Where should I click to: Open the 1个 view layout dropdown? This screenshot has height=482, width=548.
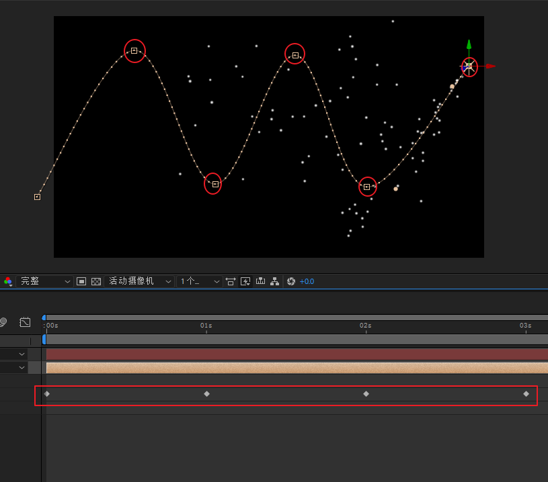click(x=200, y=281)
